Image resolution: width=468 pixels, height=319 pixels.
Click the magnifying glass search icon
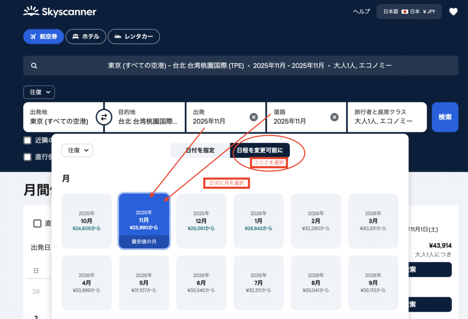pos(34,66)
